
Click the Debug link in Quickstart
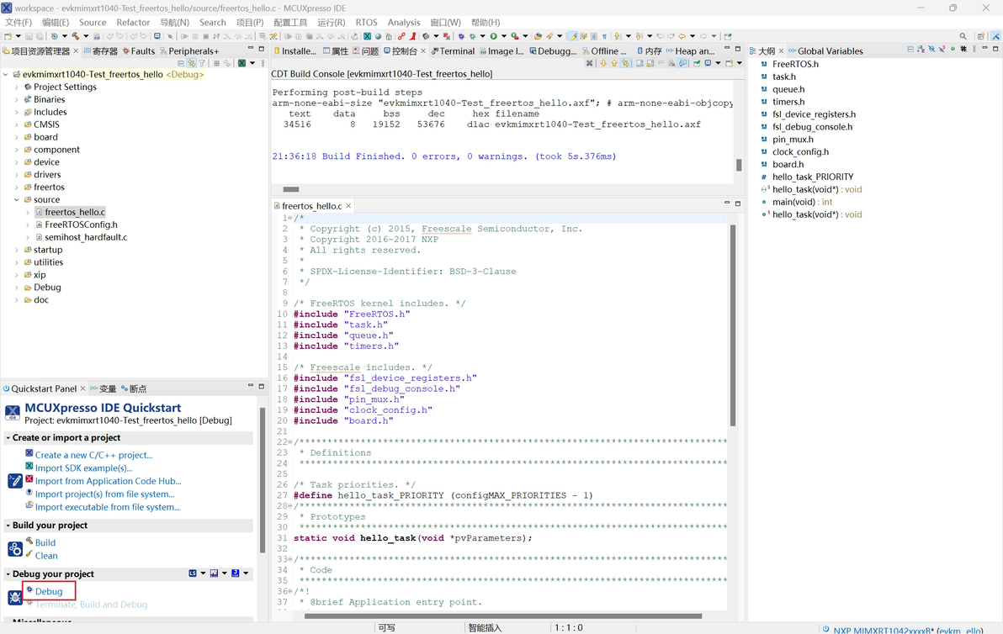[49, 591]
